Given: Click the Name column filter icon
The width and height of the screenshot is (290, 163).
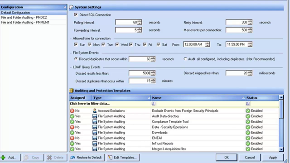Looking at the screenshot, I should [154, 104].
